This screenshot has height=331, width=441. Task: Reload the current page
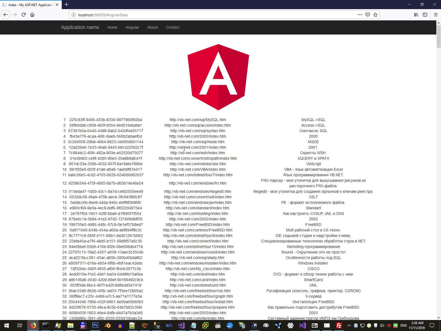pyautogui.click(x=23, y=15)
